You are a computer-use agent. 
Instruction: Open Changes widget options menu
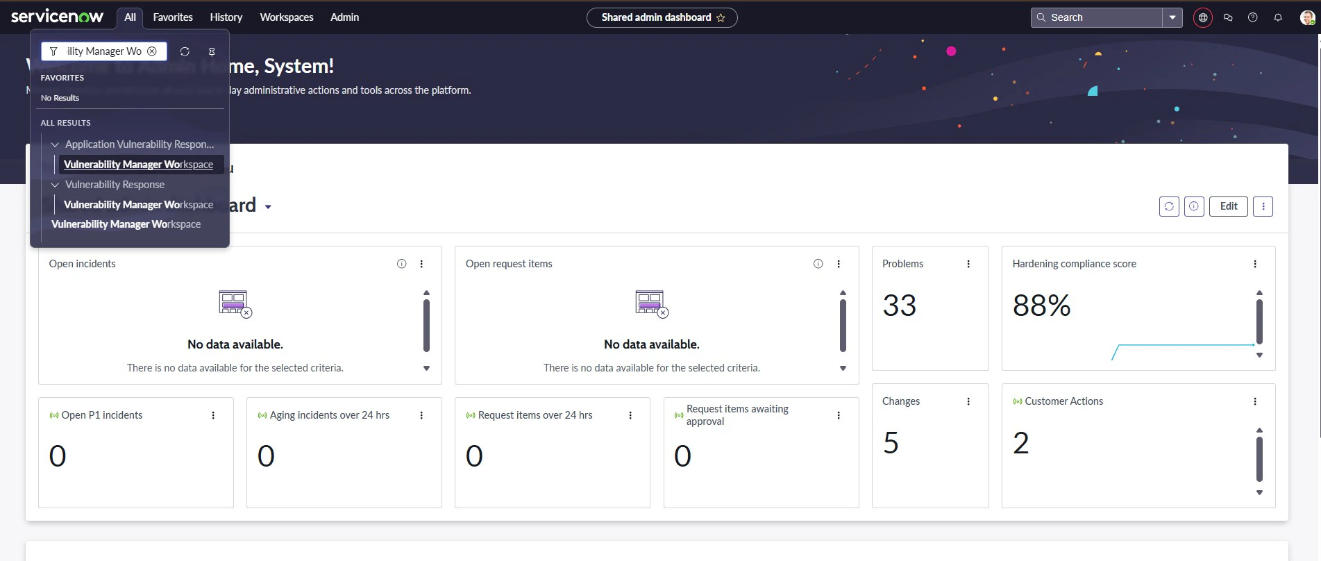[x=968, y=401]
